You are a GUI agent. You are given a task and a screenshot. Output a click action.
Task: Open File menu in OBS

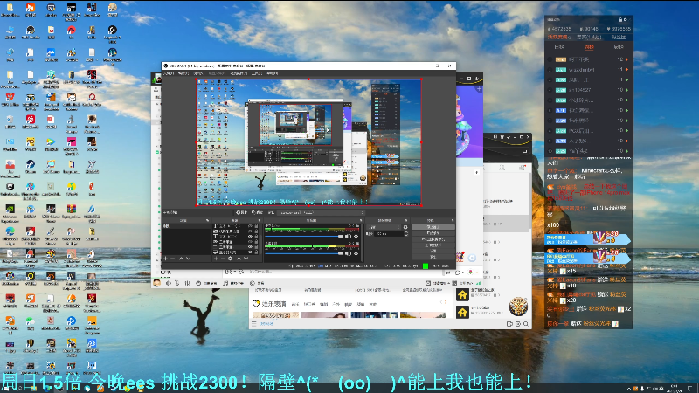169,73
